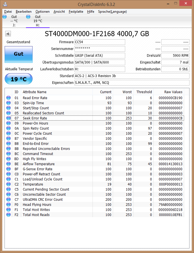The width and height of the screenshot is (194, 253).
Task: Select drive H: tab showing 19 °C
Action: pos(38,21)
